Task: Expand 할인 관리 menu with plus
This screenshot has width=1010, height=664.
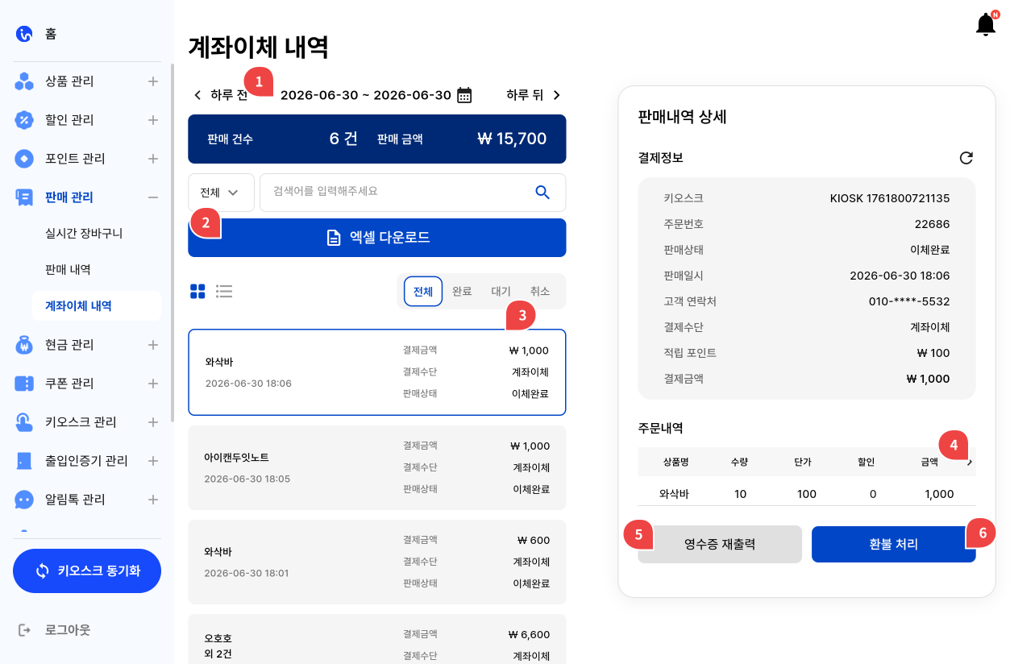Action: tap(152, 120)
